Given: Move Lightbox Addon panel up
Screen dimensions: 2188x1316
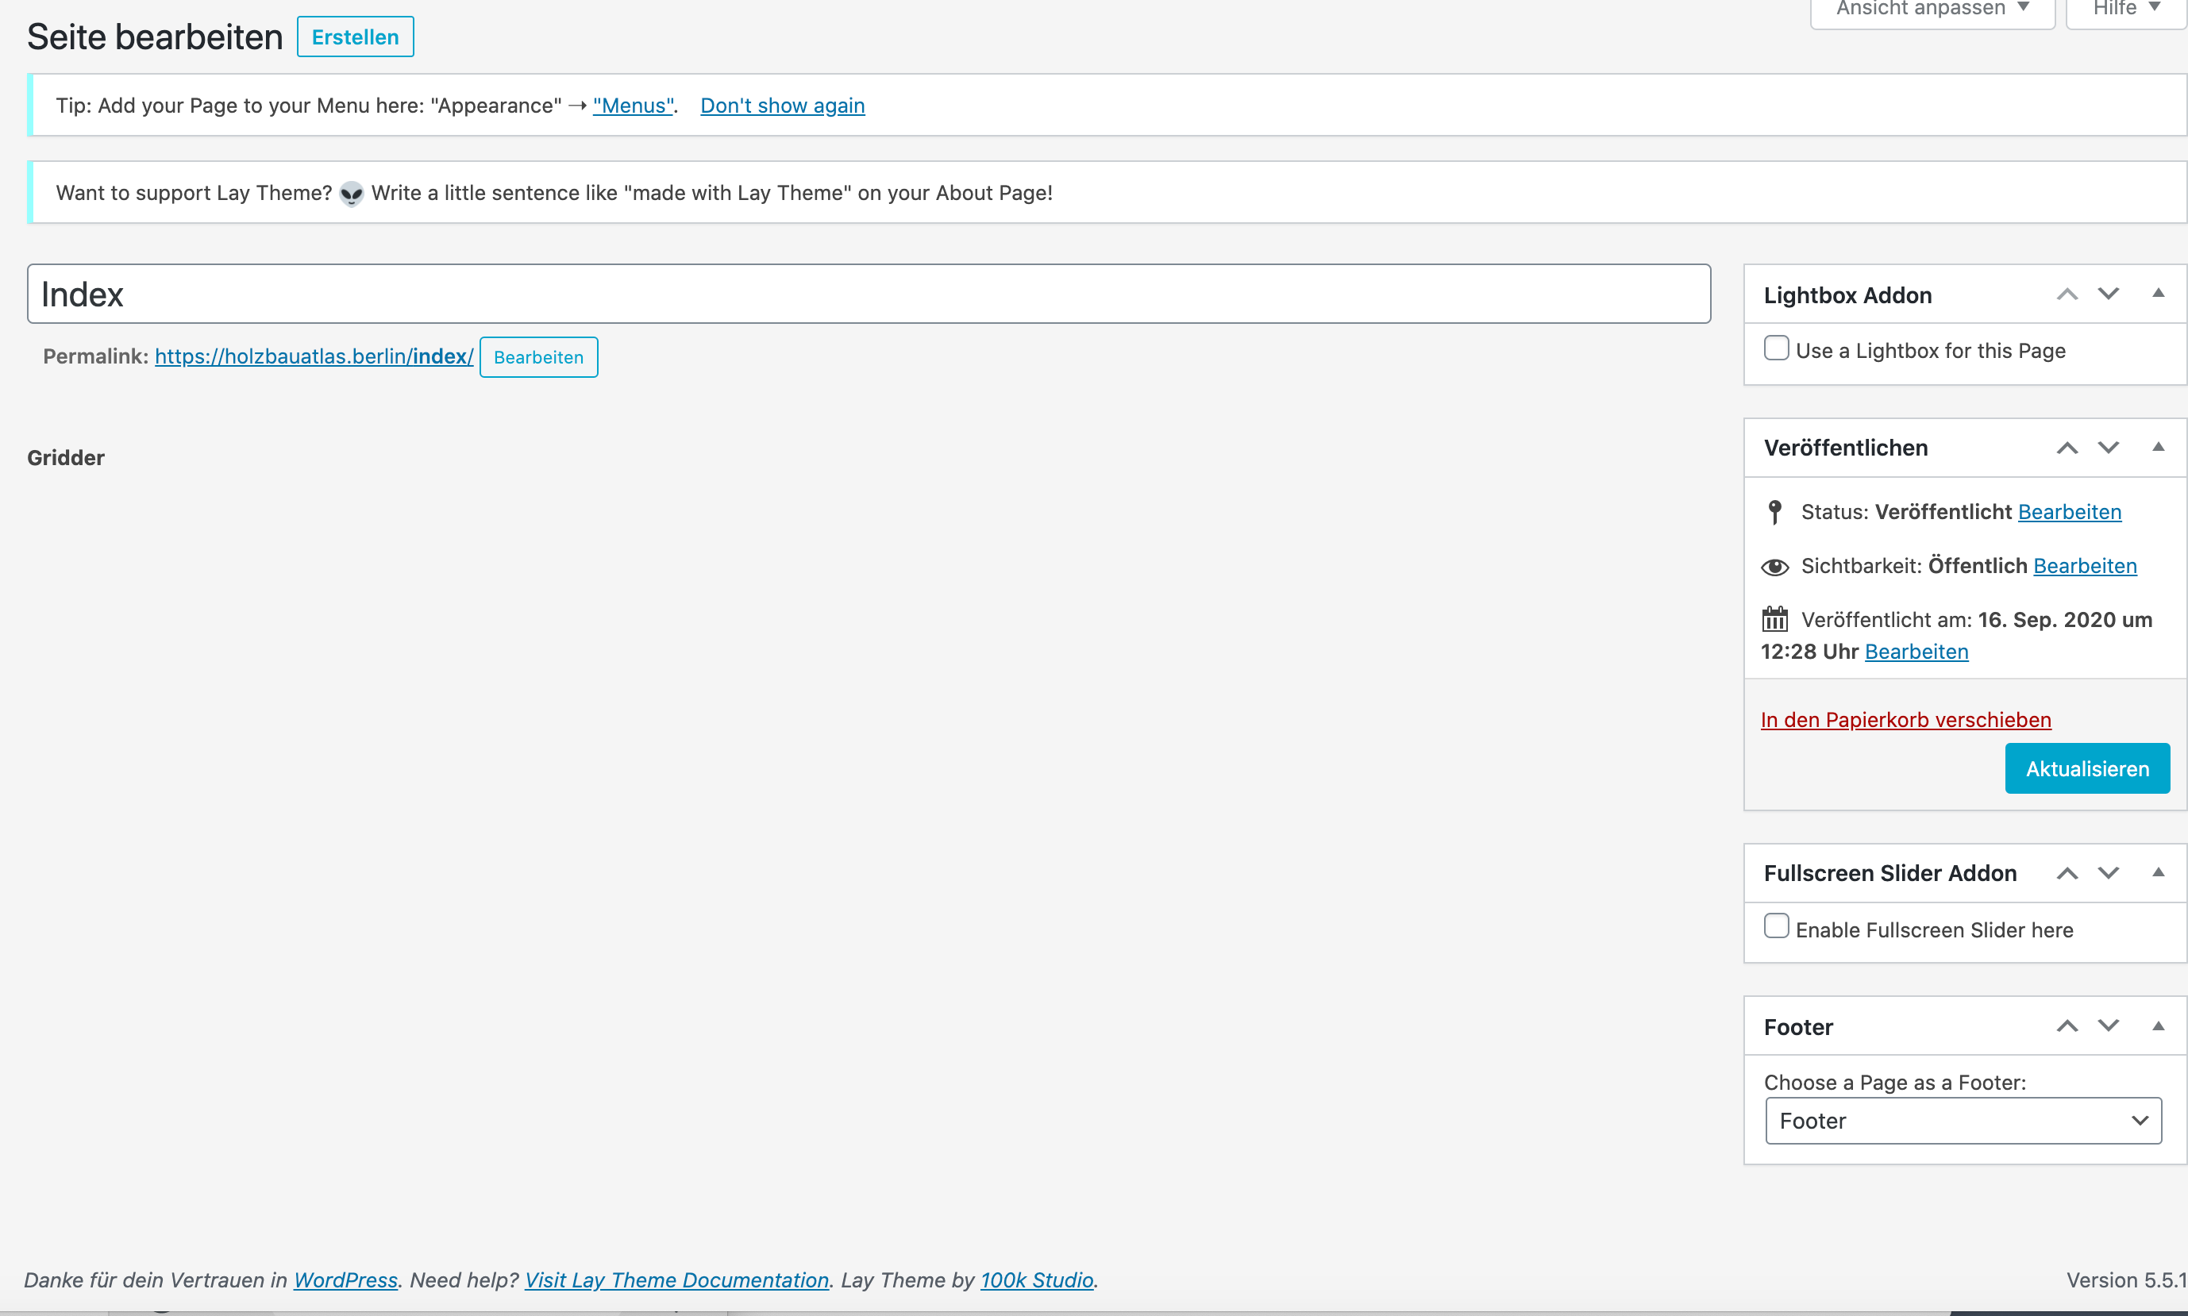Looking at the screenshot, I should tap(2067, 294).
